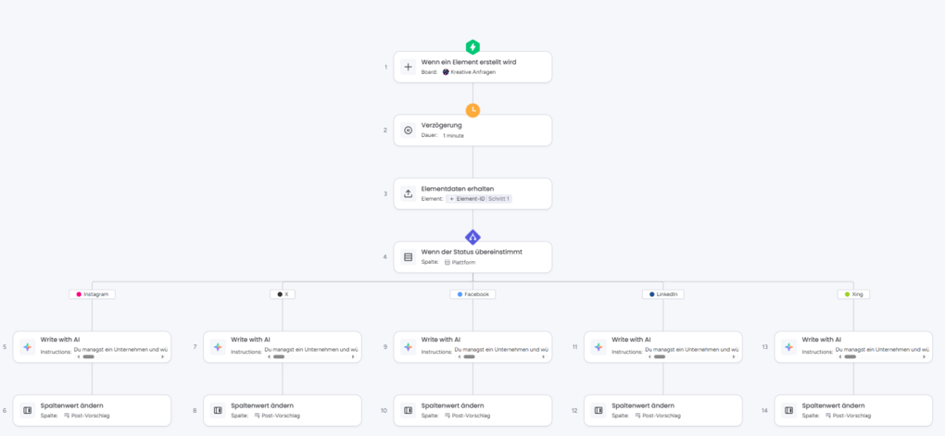Open 'Wenn ein Element erstellt wird' title

click(x=468, y=62)
